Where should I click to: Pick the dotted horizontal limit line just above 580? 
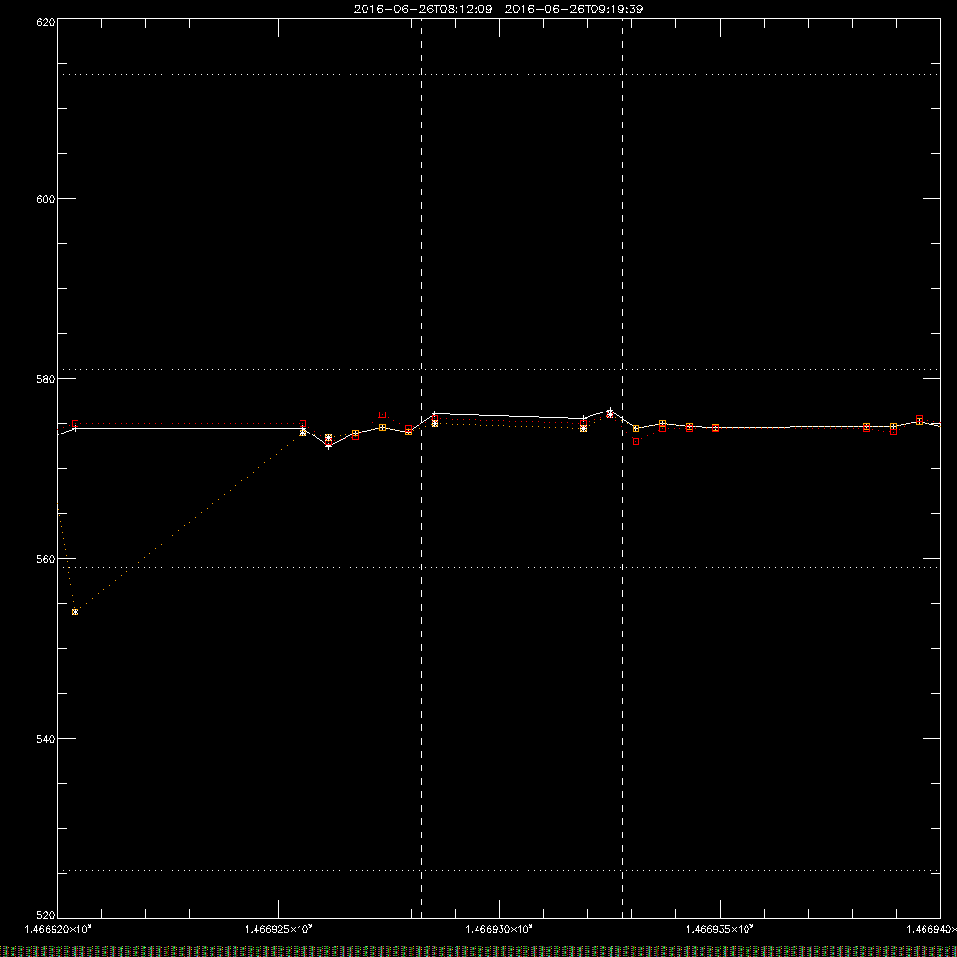(x=499, y=369)
